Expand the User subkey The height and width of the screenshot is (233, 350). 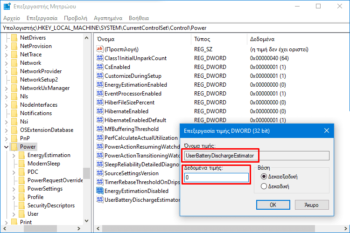coord(14,214)
